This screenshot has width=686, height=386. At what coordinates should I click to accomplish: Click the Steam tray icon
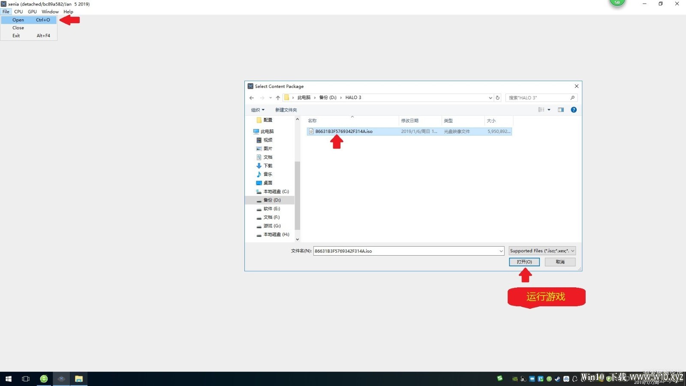point(557,379)
